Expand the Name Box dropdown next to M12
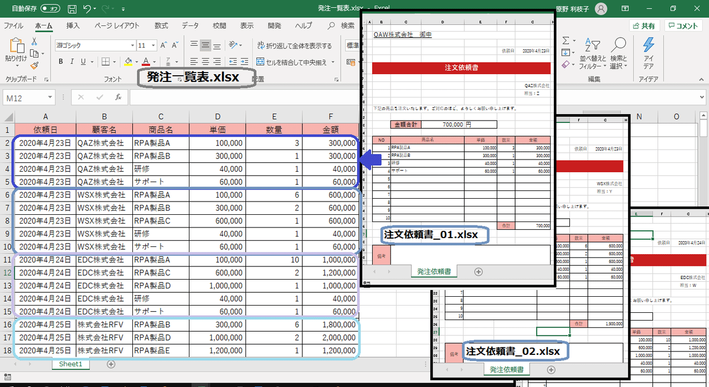The height and width of the screenshot is (387, 709). pyautogui.click(x=50, y=98)
